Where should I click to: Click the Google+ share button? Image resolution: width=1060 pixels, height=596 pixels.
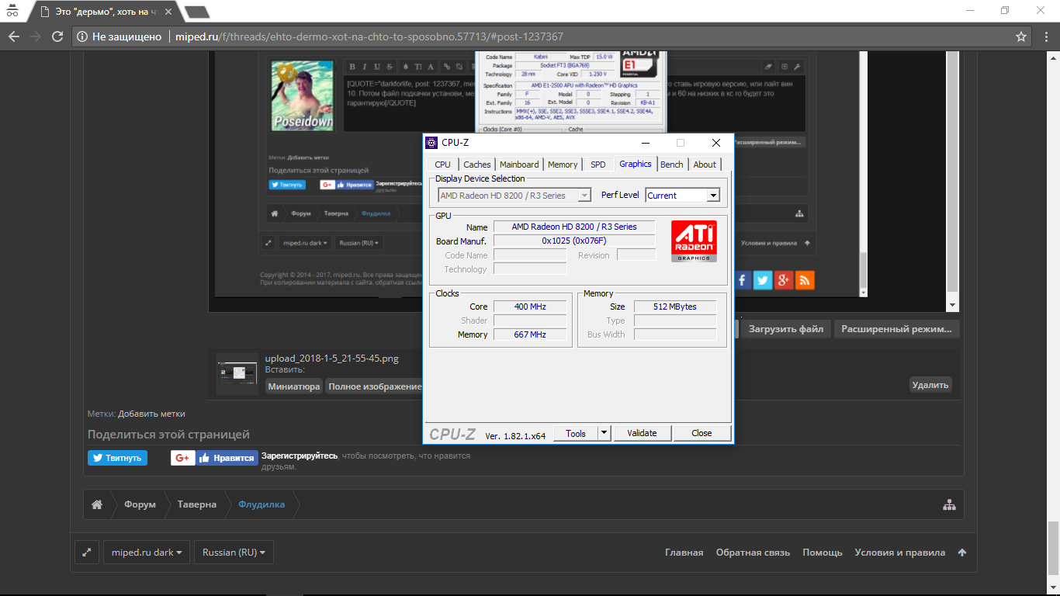pos(182,458)
